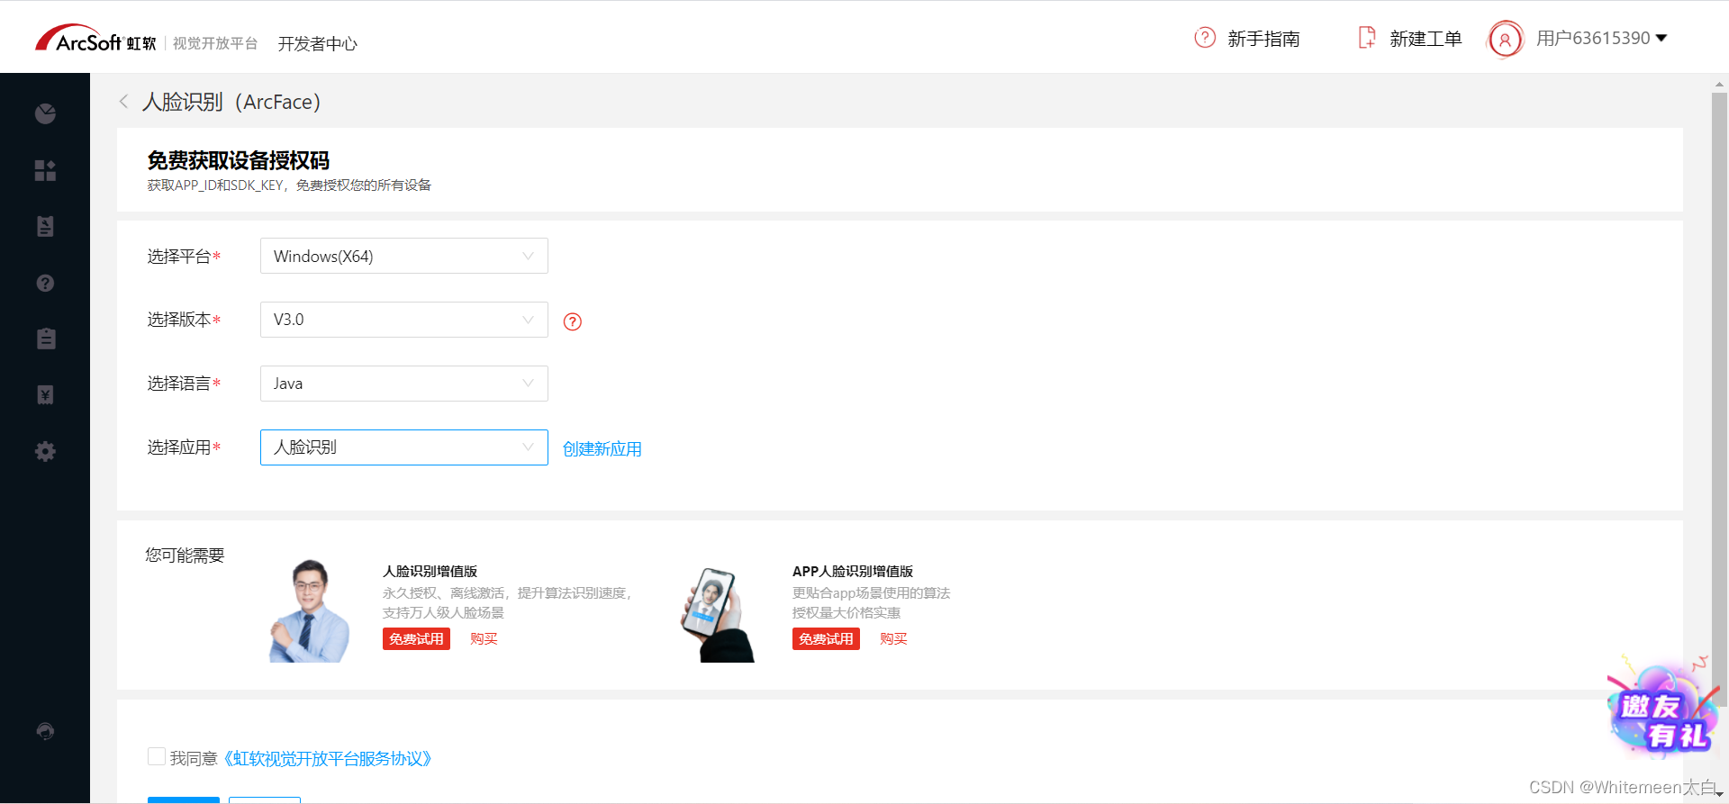Open the 选择应用 人脸识别 dropdown
Image resolution: width=1729 pixels, height=804 pixels.
[x=404, y=447]
